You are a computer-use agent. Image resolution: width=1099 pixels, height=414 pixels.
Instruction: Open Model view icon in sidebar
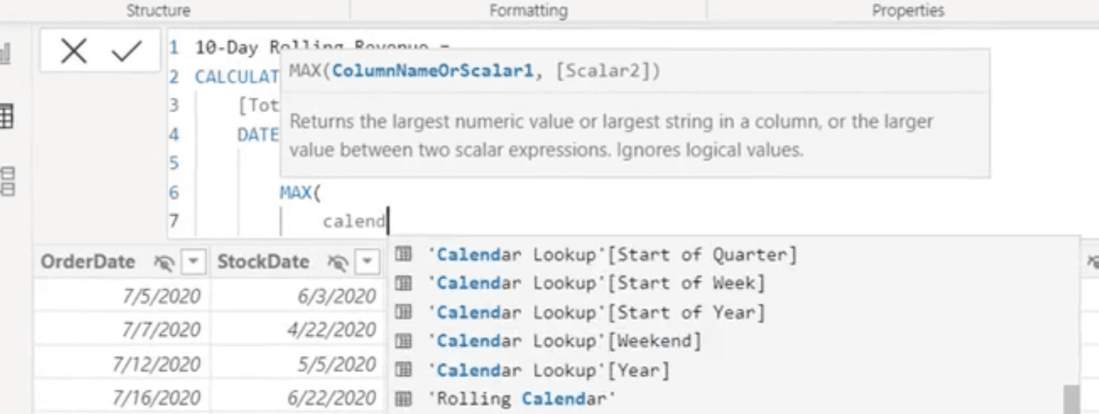8,182
